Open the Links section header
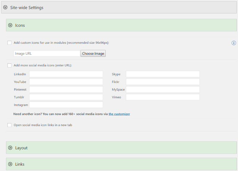Viewport: 238px width, 171px height. coord(121,164)
